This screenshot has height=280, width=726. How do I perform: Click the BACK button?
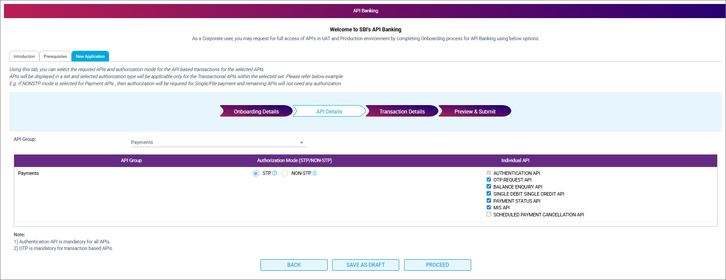pos(294,265)
